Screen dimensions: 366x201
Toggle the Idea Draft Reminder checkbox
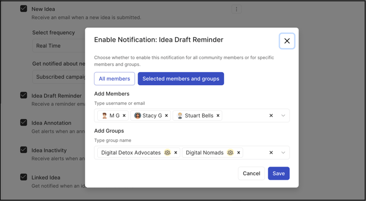[23, 95]
